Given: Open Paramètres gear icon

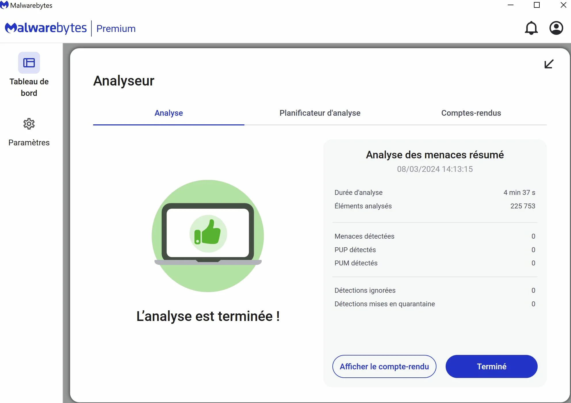Looking at the screenshot, I should [x=29, y=124].
